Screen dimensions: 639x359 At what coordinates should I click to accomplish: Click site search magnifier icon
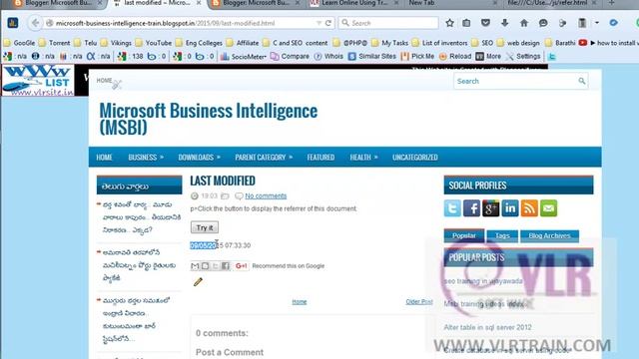pyautogui.click(x=581, y=81)
